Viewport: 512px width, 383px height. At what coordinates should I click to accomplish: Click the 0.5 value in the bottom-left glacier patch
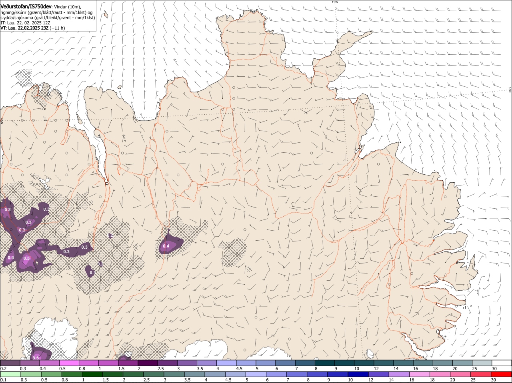36,357
